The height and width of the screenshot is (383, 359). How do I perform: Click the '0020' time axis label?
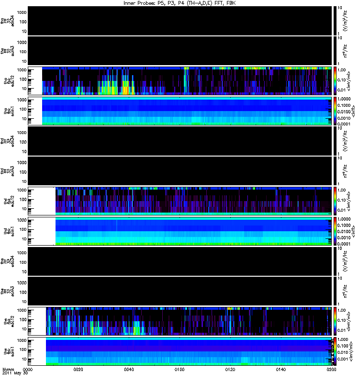point(78,369)
